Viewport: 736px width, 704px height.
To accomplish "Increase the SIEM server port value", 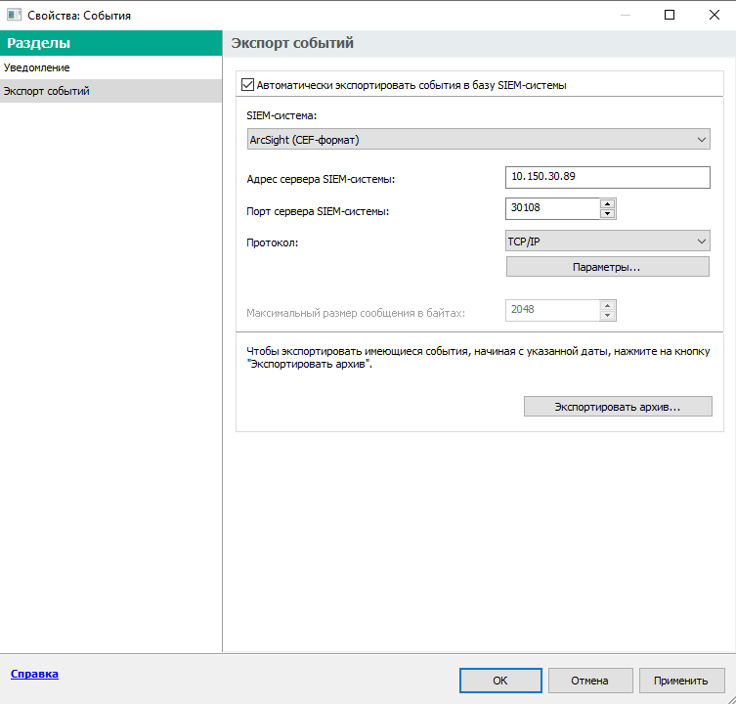I will [608, 203].
